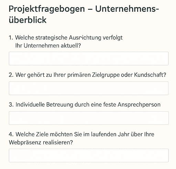Image resolution: width=176 pixels, height=169 pixels.
Task: Click the label 'Individuelle Betreuung durch eine feste Ansprechperson'
Action: pos(88,105)
